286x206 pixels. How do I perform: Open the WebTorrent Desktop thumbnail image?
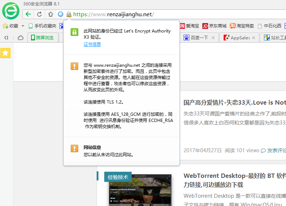[x=140, y=190]
